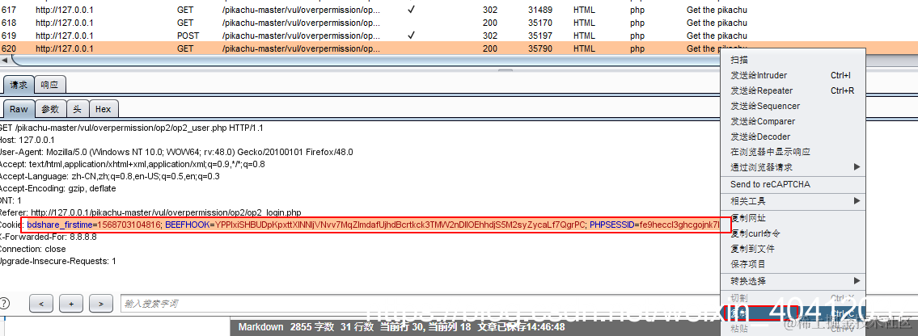This screenshot has width=918, height=336.
Task: Click the Accept-Encoding: gzip, deflate line
Action: pos(58,188)
